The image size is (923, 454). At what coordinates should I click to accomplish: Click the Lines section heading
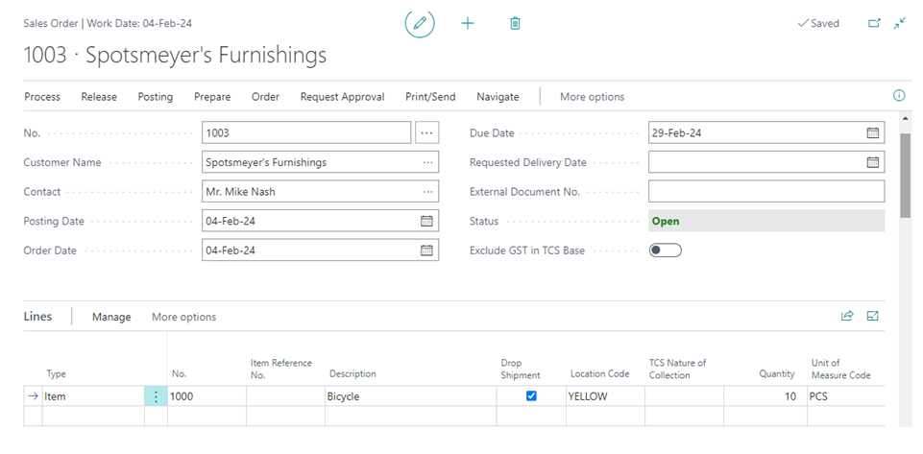point(37,317)
